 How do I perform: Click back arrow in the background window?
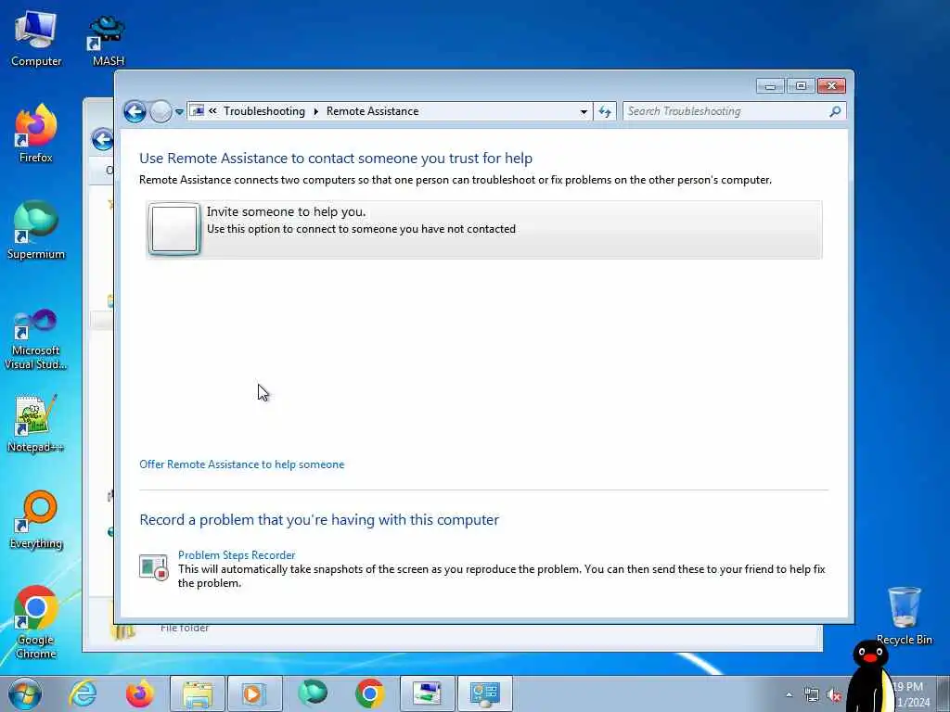point(102,139)
